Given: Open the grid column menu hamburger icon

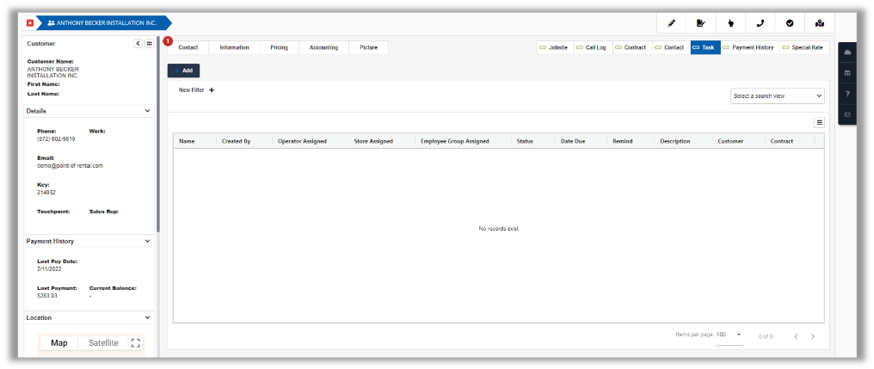Looking at the screenshot, I should 819,123.
